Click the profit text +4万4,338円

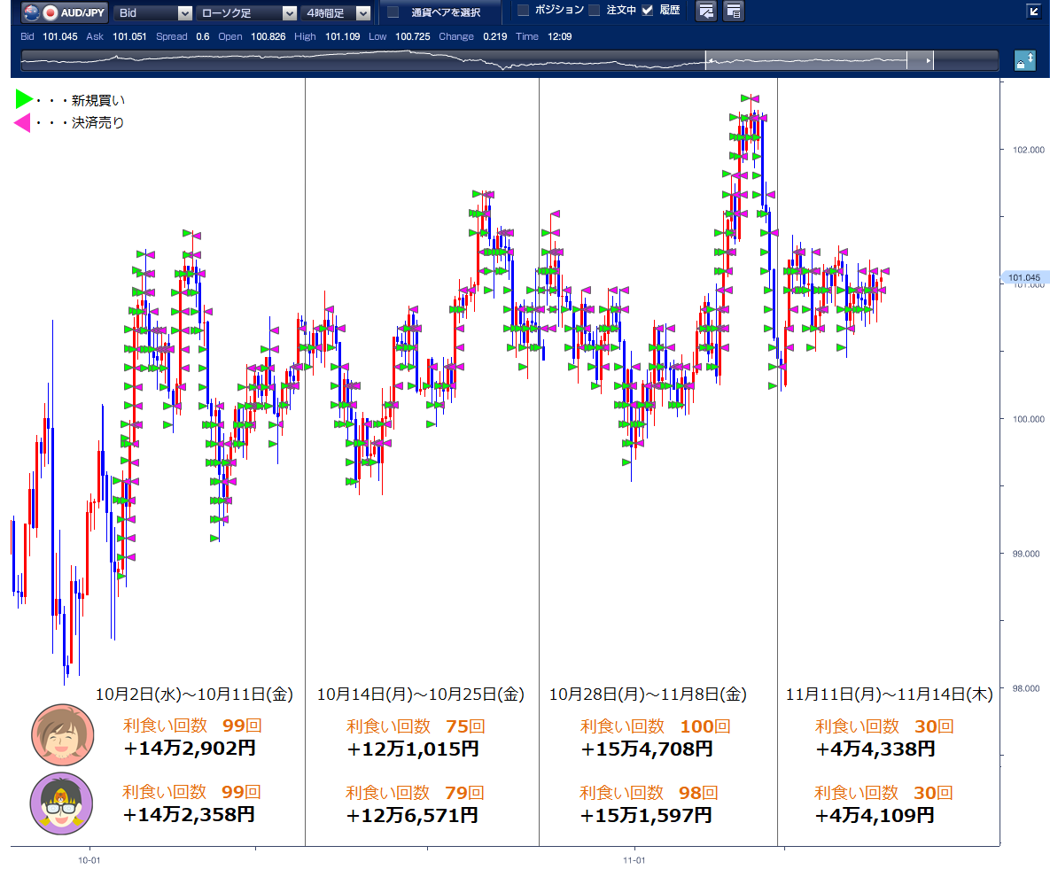pos(875,749)
